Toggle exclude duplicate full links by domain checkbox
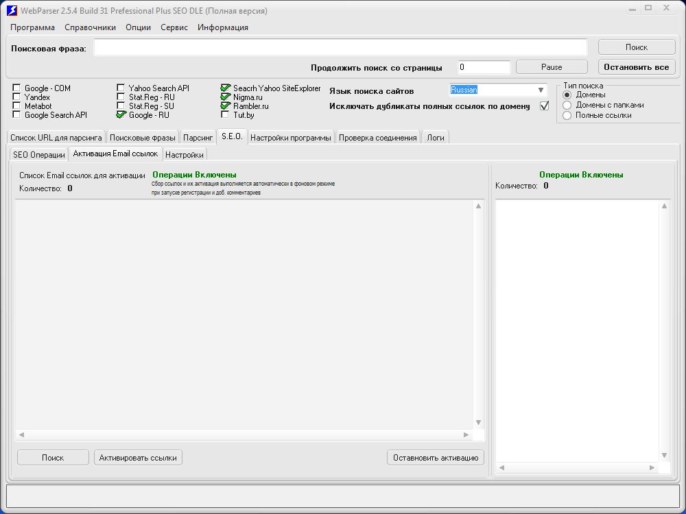Screen dimensions: 686x514 pyautogui.click(x=544, y=106)
